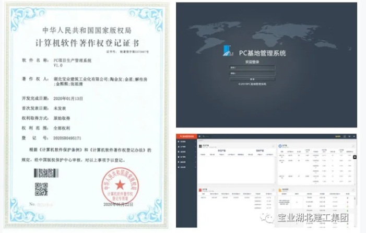Click the blue building logo beside PC基地管理系统
This screenshot has width=366, height=233.
(228, 51)
